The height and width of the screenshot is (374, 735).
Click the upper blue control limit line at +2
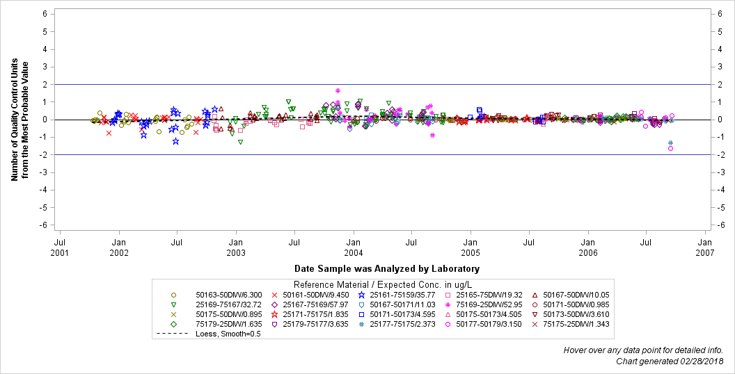(383, 84)
